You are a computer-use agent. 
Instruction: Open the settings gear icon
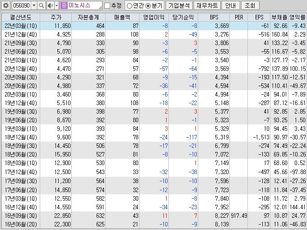(6, 5)
